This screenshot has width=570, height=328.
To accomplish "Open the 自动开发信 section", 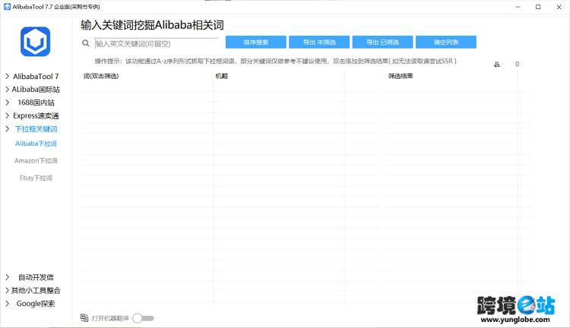I will click(36, 277).
